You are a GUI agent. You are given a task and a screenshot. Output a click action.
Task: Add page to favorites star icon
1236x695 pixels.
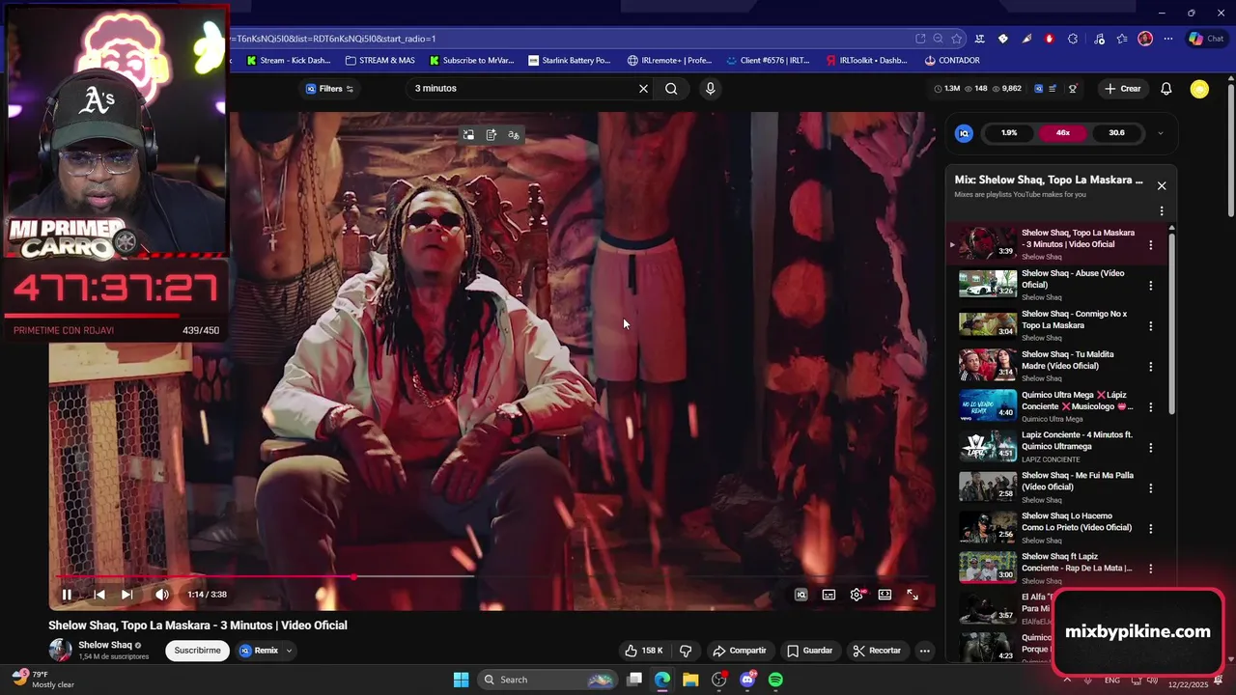click(956, 39)
